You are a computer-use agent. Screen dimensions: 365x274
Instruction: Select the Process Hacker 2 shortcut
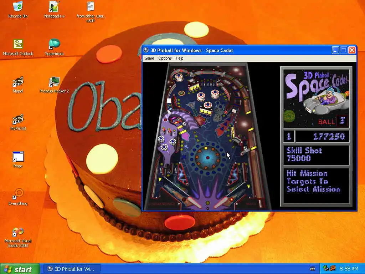[x=54, y=85]
